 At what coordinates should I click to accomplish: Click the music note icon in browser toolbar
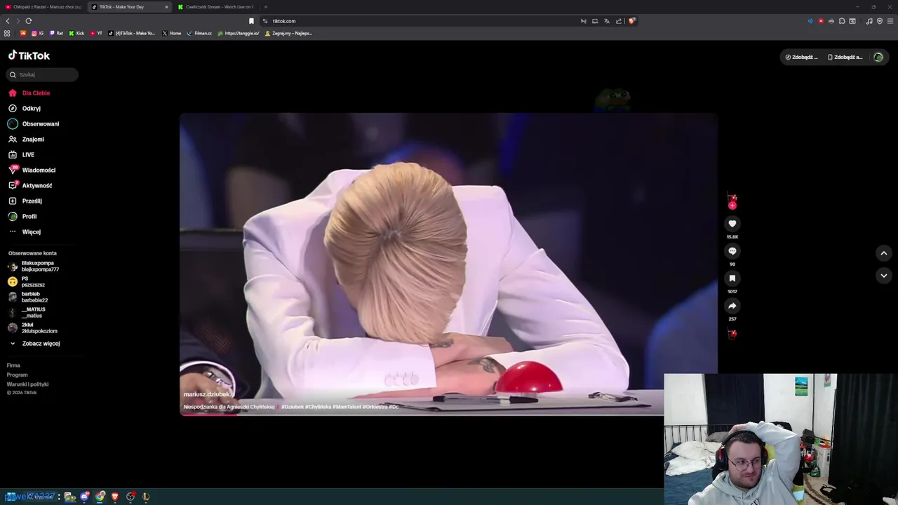pos(869,21)
